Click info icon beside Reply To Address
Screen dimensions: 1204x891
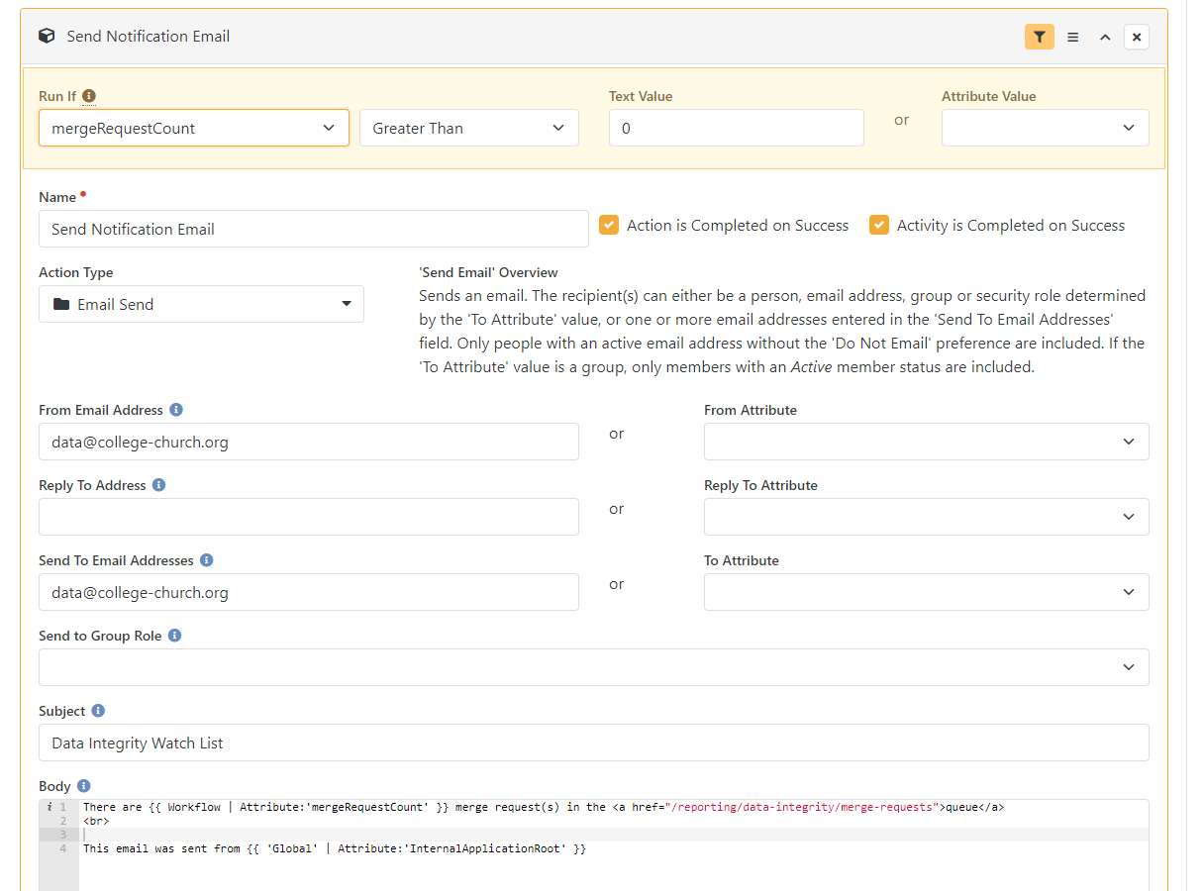[159, 485]
